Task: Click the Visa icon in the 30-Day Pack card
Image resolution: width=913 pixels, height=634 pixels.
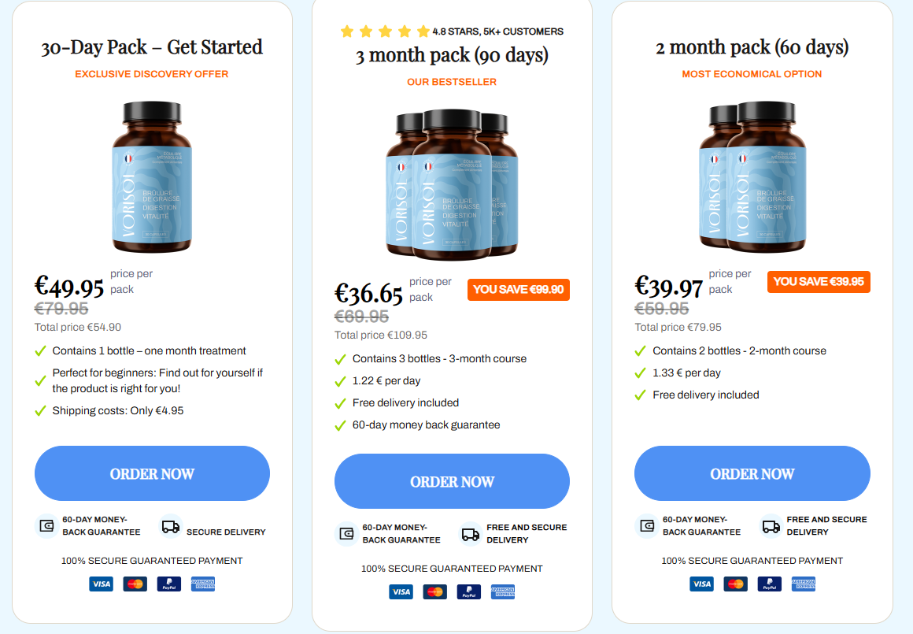Action: [102, 584]
